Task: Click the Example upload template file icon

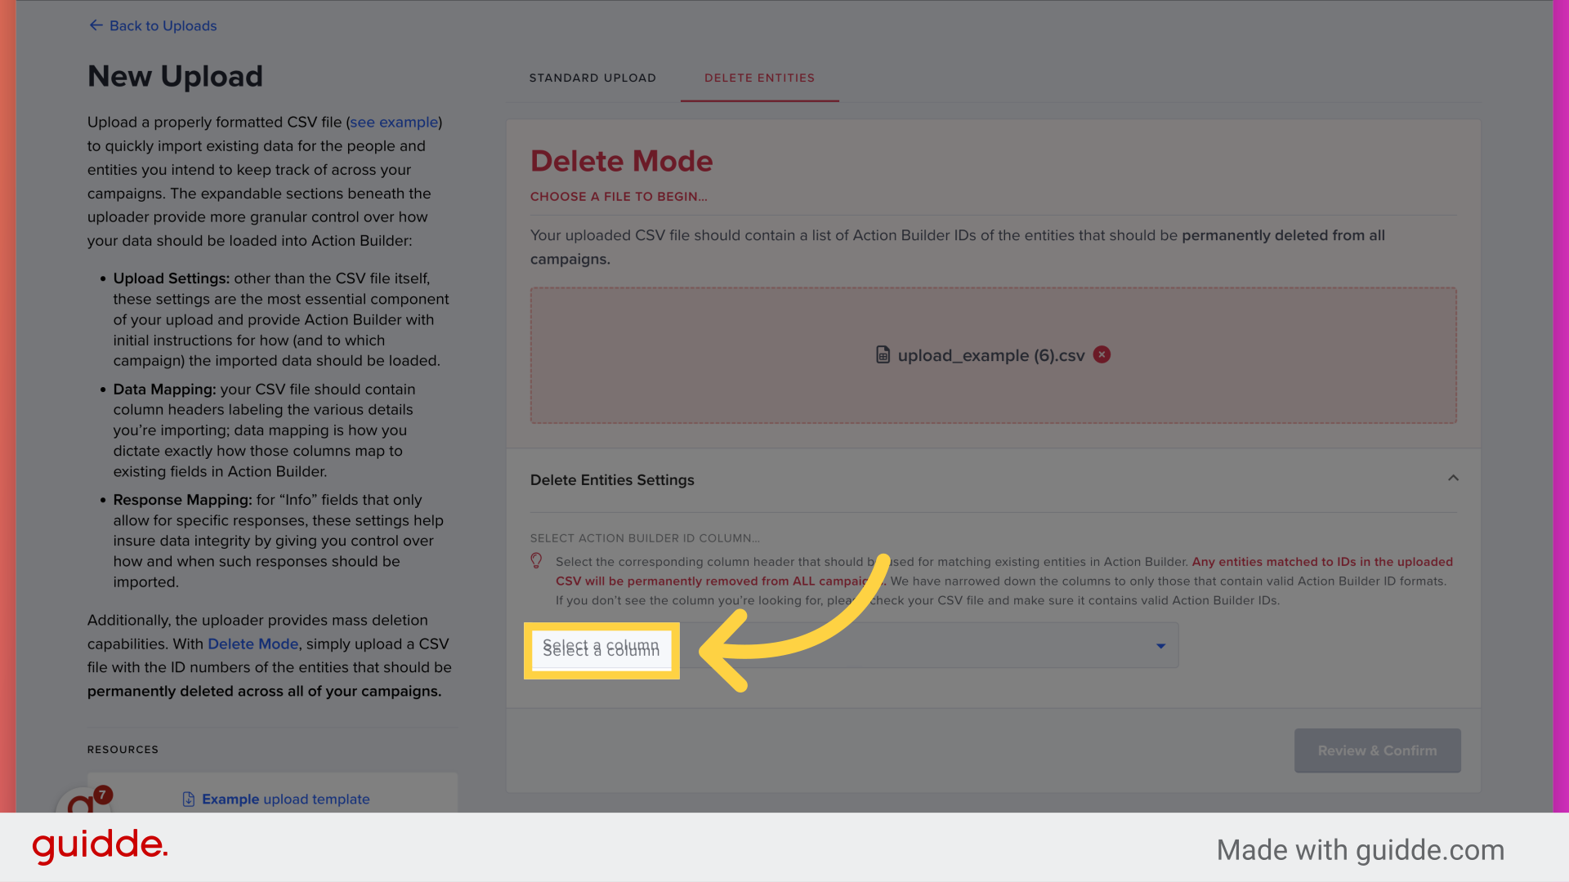Action: (189, 799)
